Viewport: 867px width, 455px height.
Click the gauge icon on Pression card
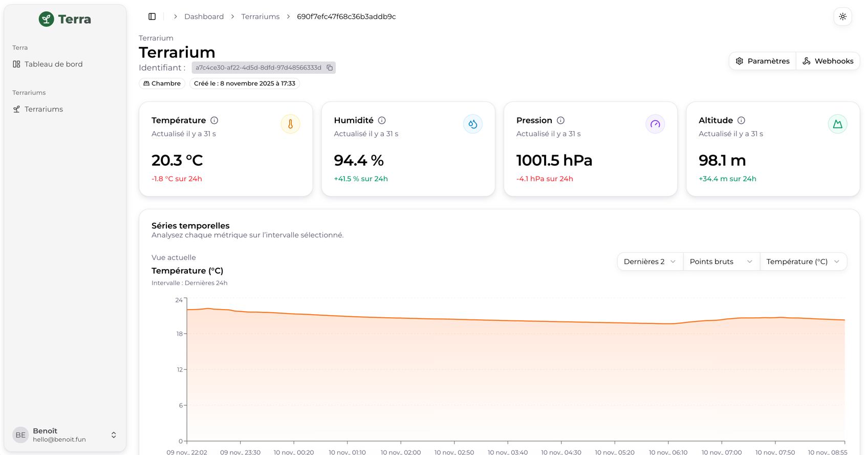tap(655, 124)
